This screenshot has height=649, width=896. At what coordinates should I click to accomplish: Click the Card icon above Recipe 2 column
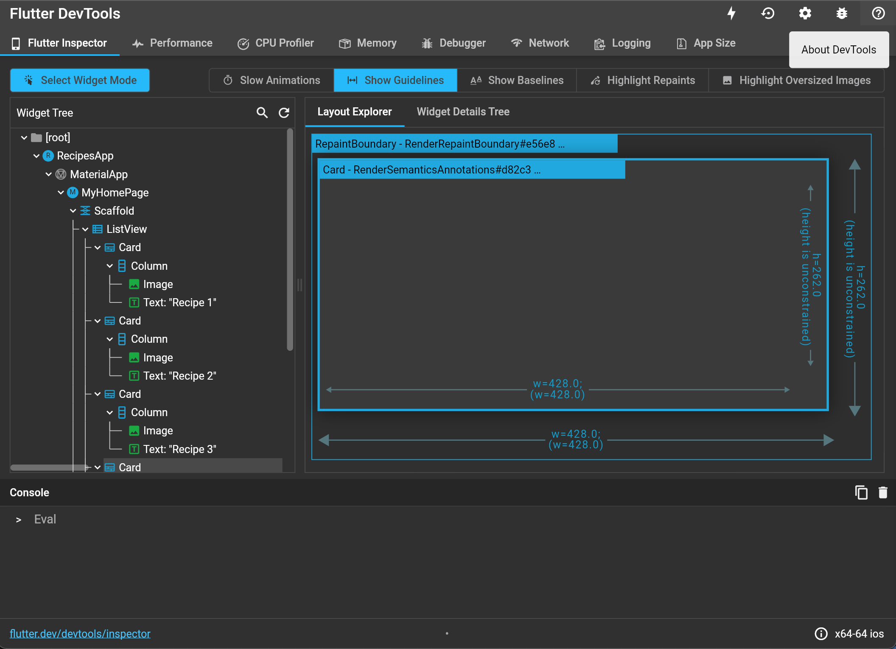(109, 321)
